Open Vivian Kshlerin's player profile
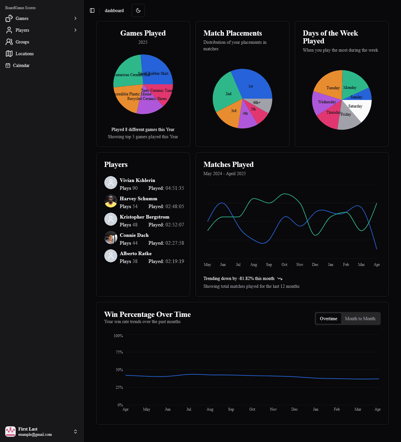 [137, 180]
